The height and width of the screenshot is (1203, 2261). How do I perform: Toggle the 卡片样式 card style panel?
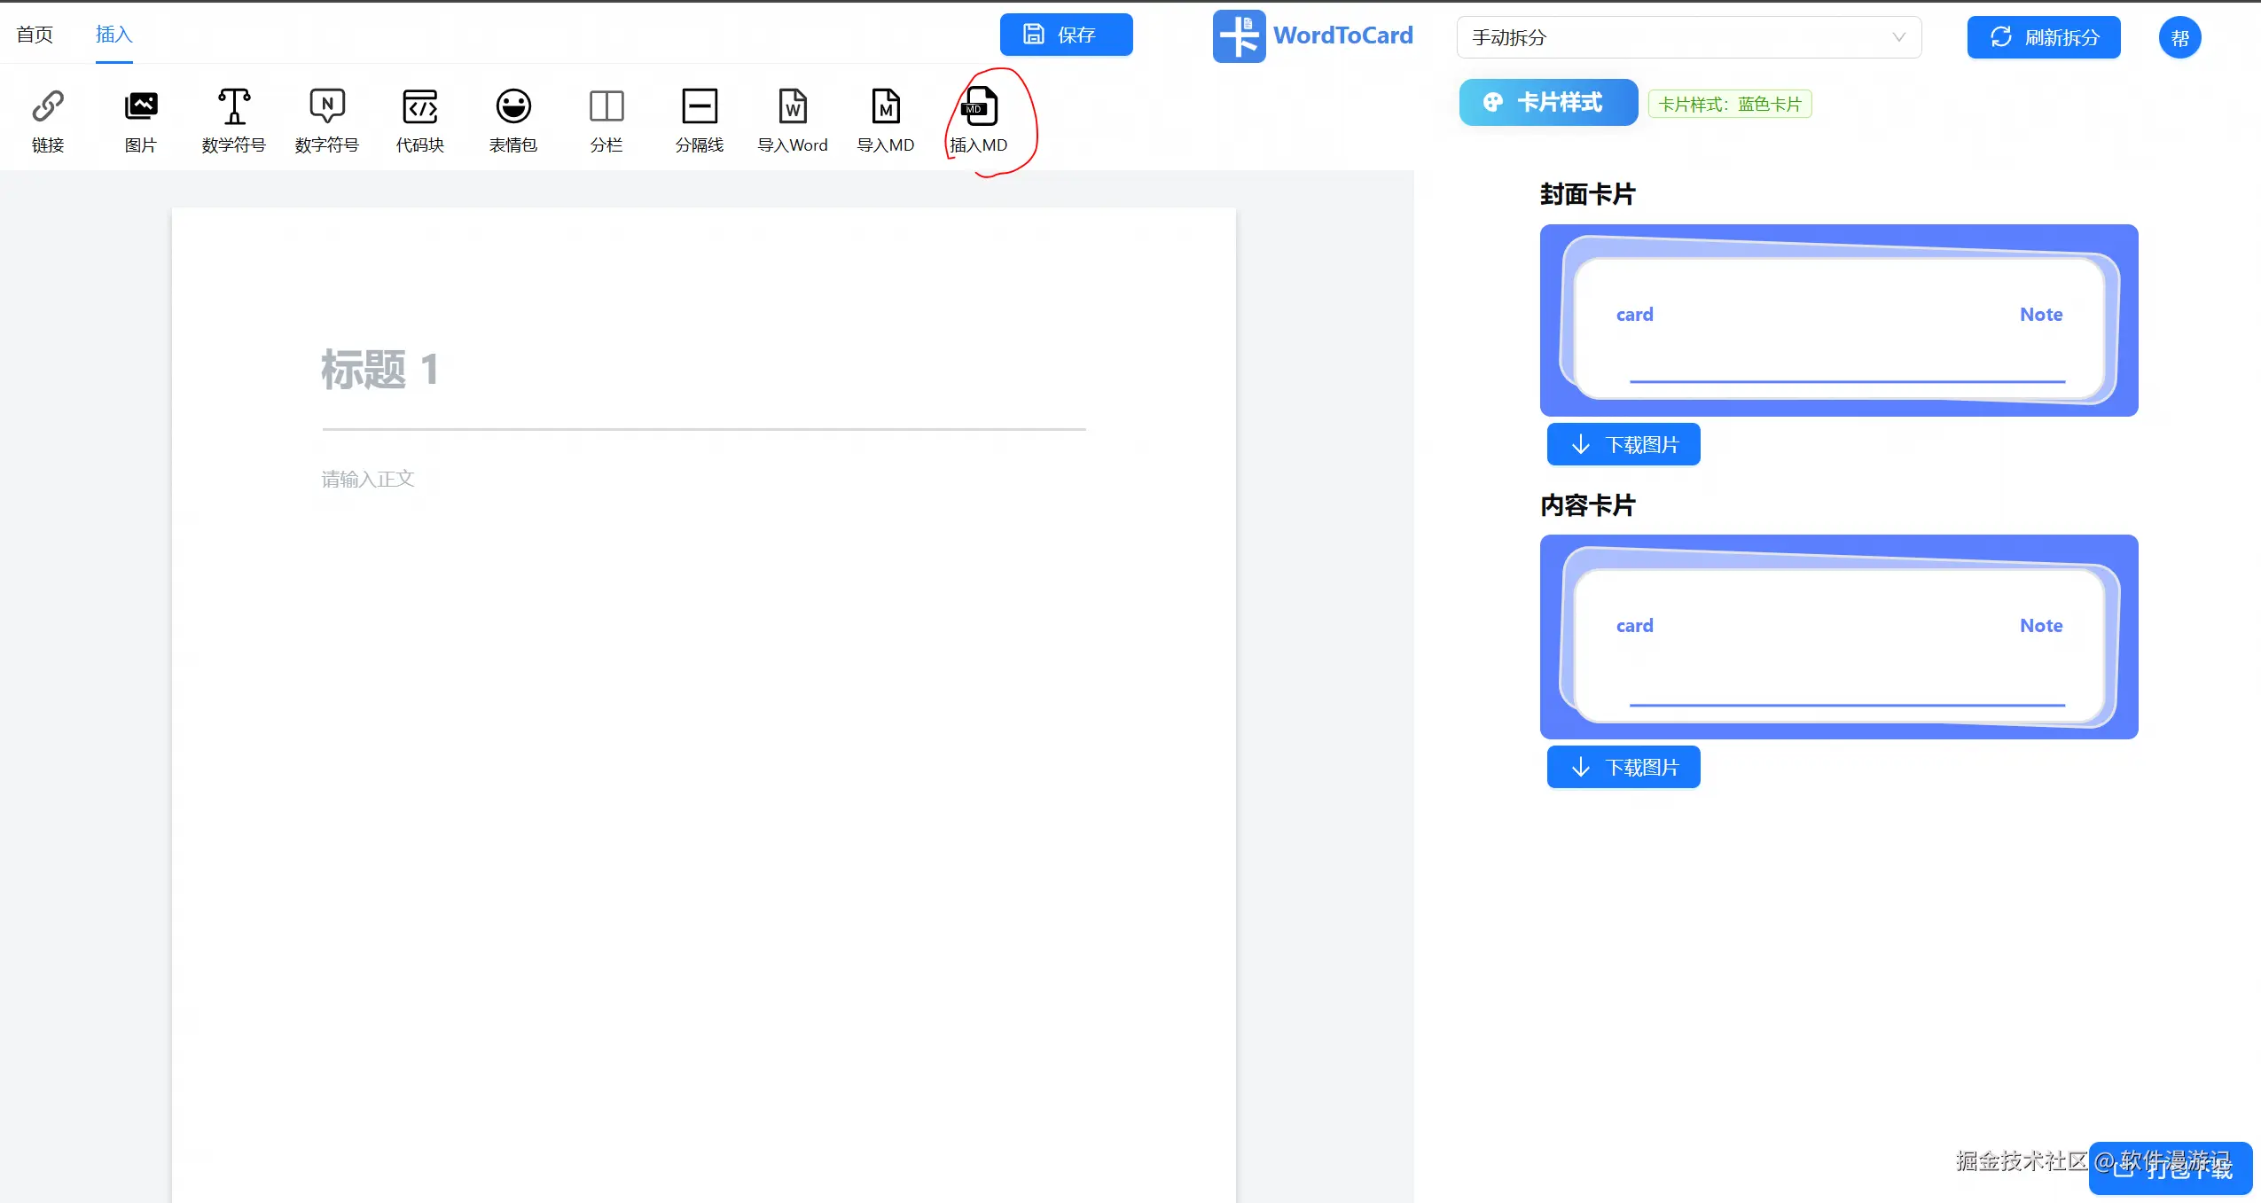pos(1547,102)
